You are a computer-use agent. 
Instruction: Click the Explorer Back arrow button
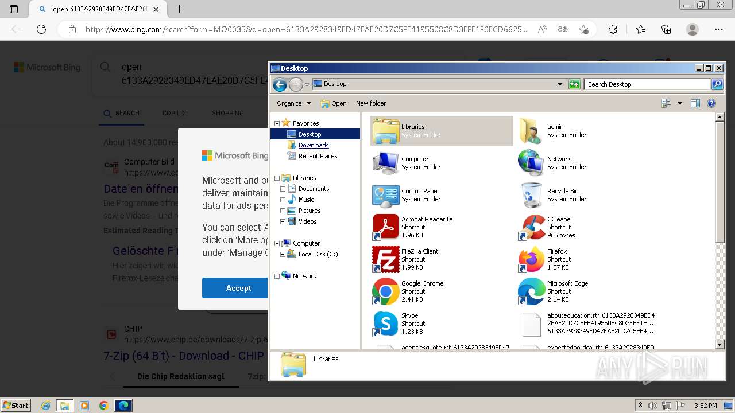pyautogui.click(x=280, y=85)
